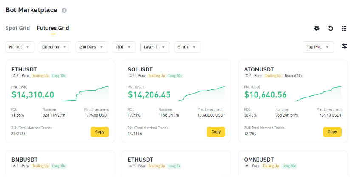Open the filter sliders icon
Viewport: 351px width, 180px height.
pyautogui.click(x=344, y=46)
